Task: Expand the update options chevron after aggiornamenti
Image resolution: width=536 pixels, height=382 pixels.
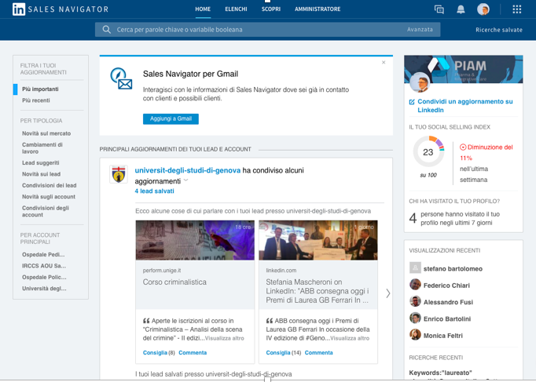Action: [x=186, y=180]
